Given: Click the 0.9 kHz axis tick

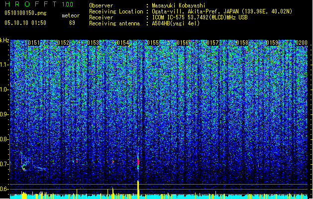Looking at the screenshot, I should coord(4,114).
